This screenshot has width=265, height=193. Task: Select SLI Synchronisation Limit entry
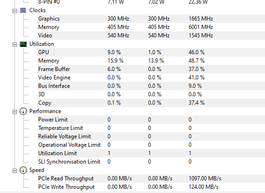(151, 162)
